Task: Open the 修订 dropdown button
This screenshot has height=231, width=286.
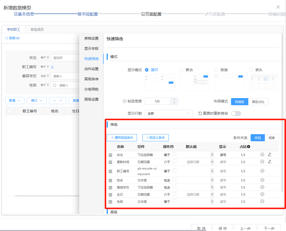Action: click(37, 101)
